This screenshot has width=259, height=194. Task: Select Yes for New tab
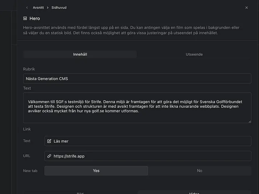[96, 171]
